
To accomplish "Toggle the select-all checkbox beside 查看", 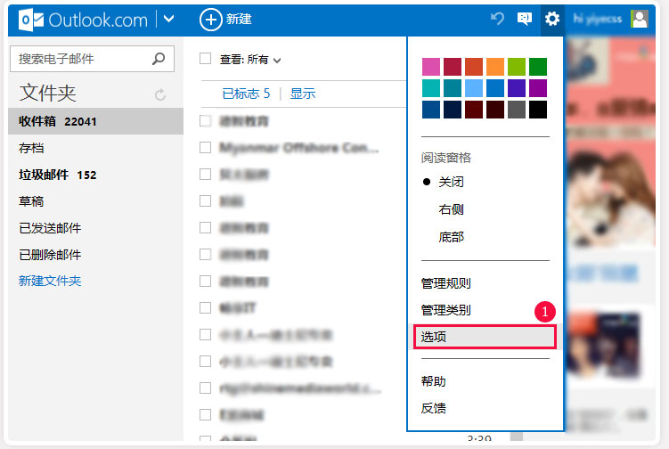I will [x=205, y=59].
